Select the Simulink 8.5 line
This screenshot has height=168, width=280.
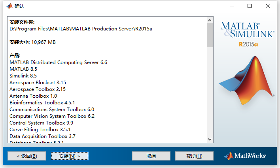pos(23,76)
